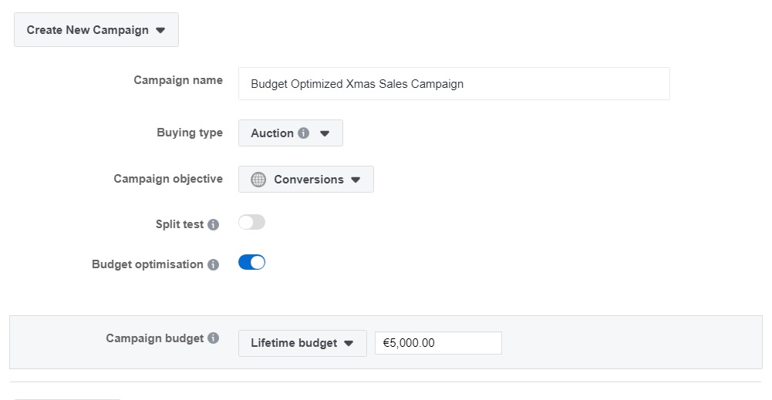Viewport: 772px width, 400px height.
Task: Click the Budget optimisation label text
Action: pos(147,264)
